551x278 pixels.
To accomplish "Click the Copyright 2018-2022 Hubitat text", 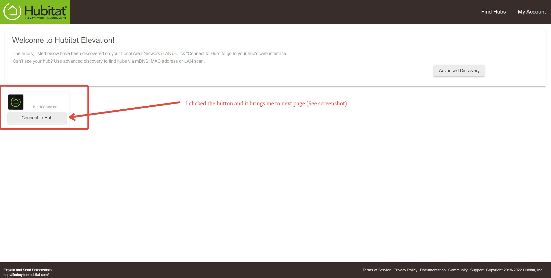I will [514, 270].
